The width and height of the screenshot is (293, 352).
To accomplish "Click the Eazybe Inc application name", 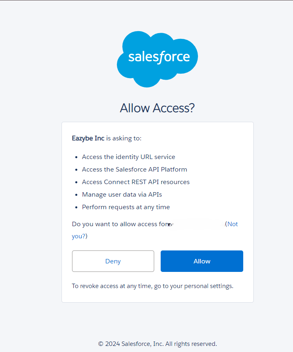I will click(88, 138).
